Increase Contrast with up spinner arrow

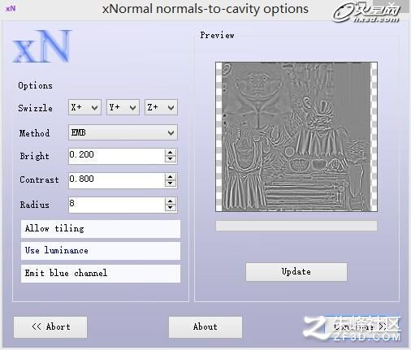pos(170,177)
